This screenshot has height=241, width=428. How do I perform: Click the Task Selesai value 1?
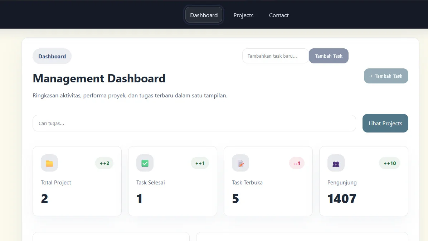point(139,199)
